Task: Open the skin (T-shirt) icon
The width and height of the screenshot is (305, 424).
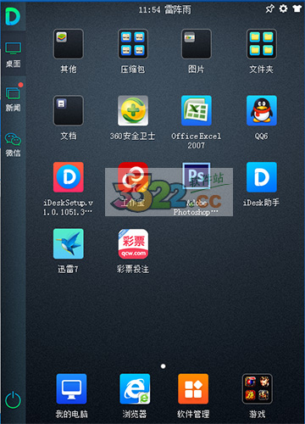Action: [297, 8]
